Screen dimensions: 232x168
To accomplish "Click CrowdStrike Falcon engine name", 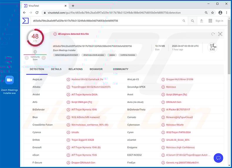I will point(43,125).
